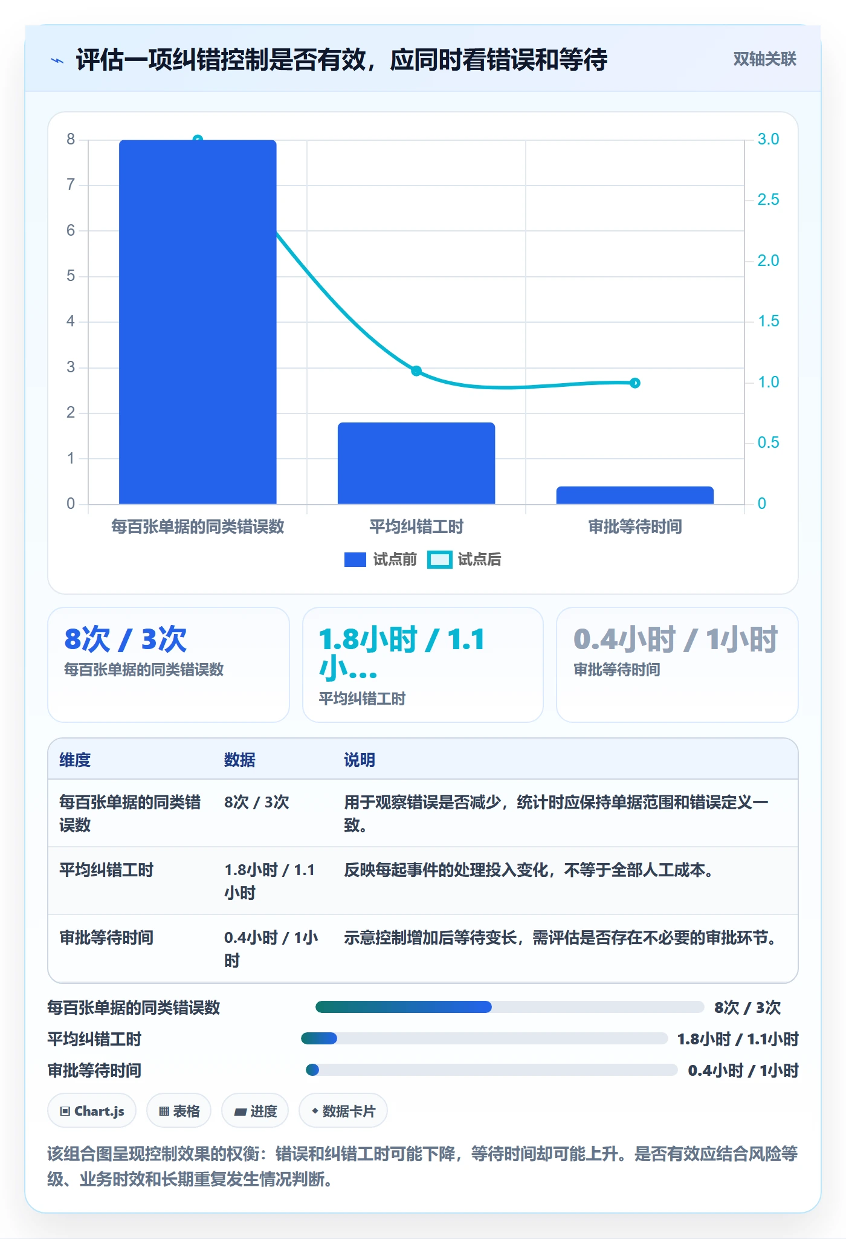Screen dimensions: 846x1239
Task: Select the 0.4小时 / 1小时 table data cell
Action: pyautogui.click(x=271, y=949)
